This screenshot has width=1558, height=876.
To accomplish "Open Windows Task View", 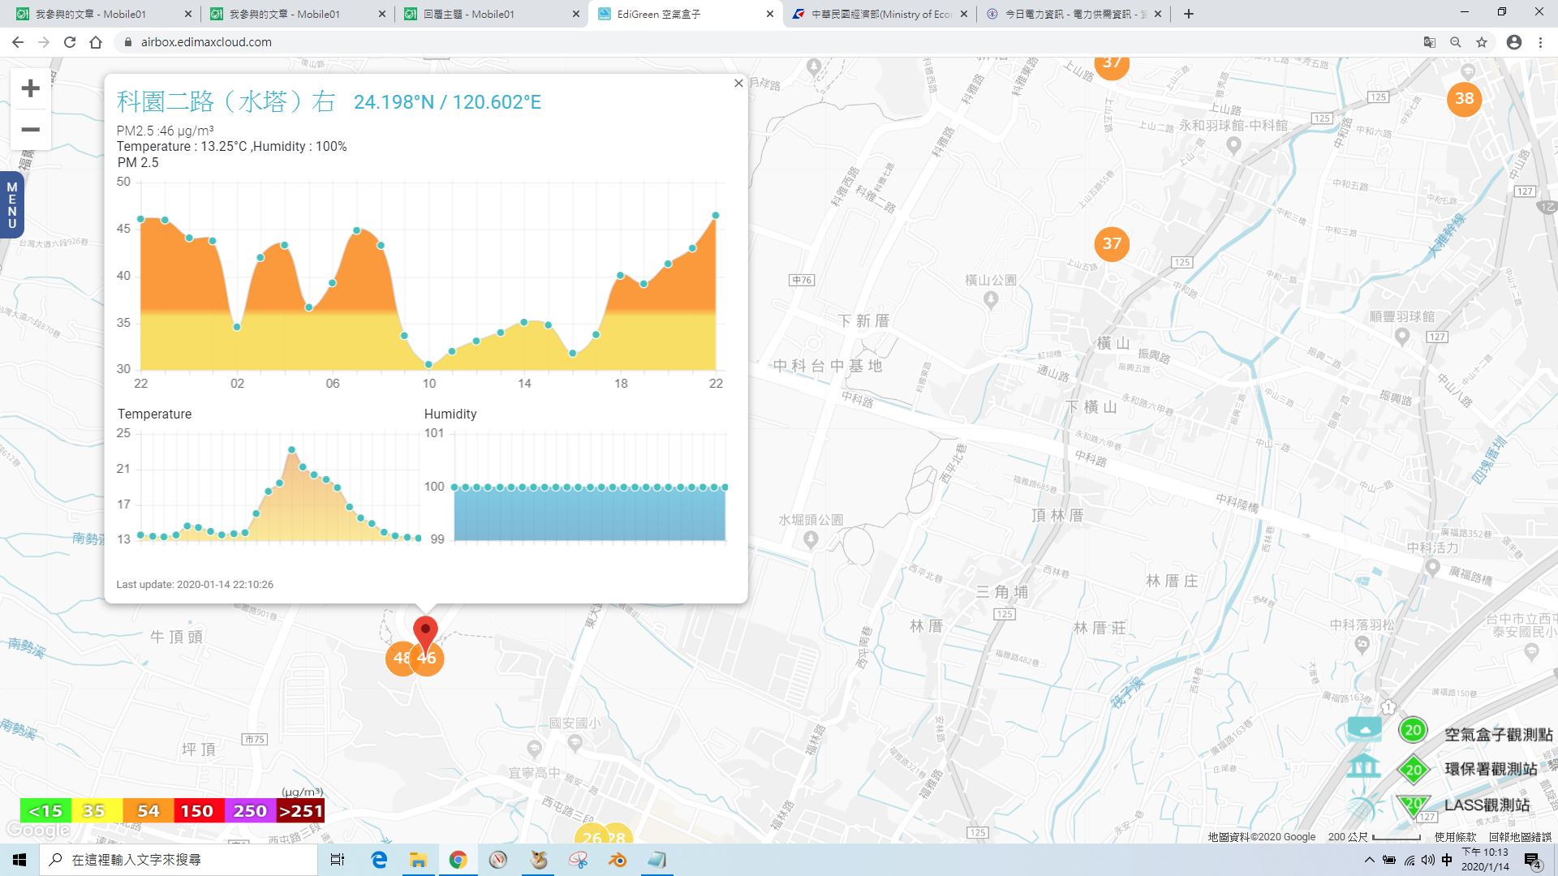I will coord(338,860).
